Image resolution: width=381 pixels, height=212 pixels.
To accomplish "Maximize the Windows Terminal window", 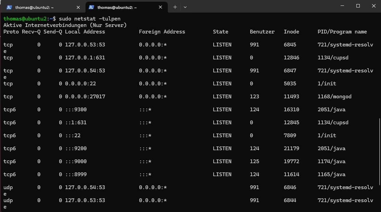I will (358, 6).
